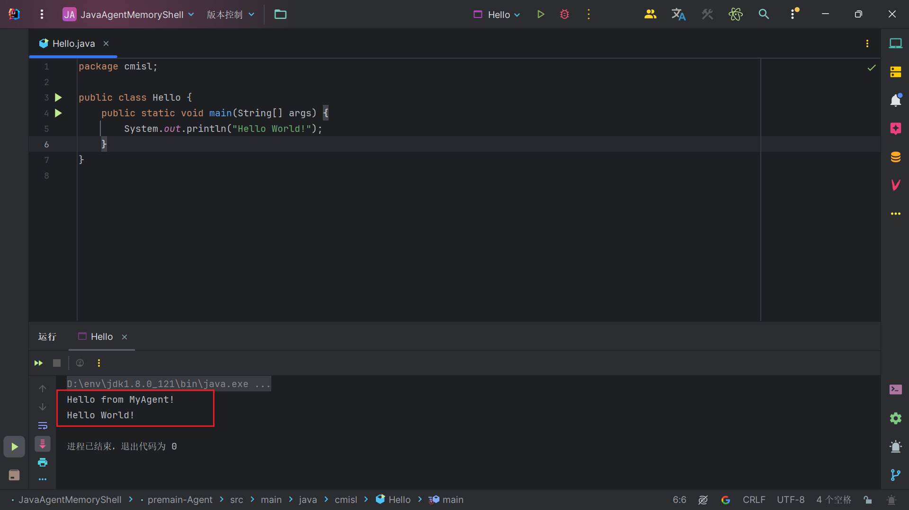Open the green gear services tool window
The image size is (909, 510).
coord(895,418)
